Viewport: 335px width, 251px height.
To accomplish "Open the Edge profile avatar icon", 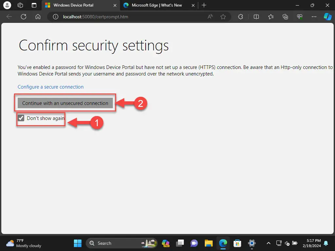I will 7,5.
